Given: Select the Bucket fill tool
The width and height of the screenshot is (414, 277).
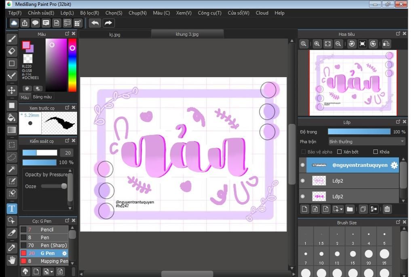Looking at the screenshot, I should (12, 118).
